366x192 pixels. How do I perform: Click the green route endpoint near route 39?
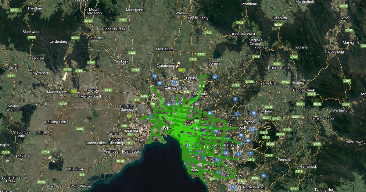pyautogui.click(x=152, y=87)
